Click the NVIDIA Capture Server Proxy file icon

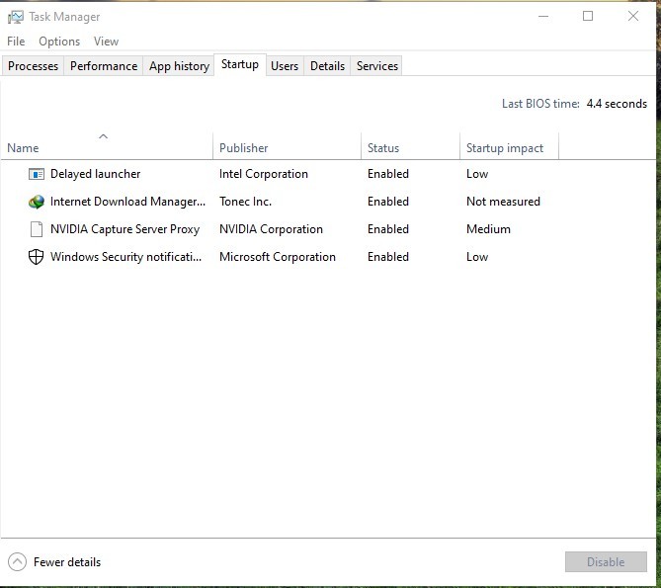click(x=37, y=229)
